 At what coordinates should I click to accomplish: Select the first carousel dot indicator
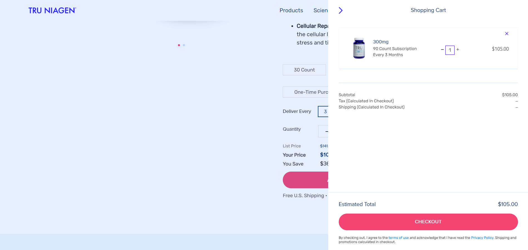179,45
